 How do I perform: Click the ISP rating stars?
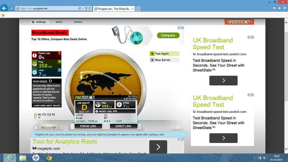point(48,123)
